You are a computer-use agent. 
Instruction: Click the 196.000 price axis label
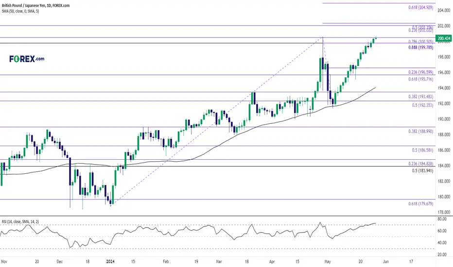444,72
